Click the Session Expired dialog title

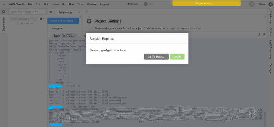pos(102,39)
